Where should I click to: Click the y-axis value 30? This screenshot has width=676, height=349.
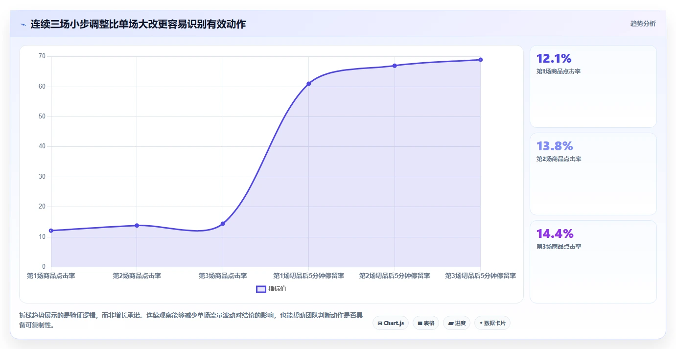pos(42,177)
